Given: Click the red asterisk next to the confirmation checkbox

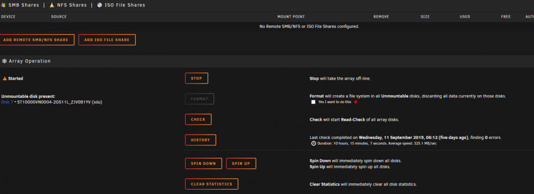Looking at the screenshot, I should pos(356,102).
